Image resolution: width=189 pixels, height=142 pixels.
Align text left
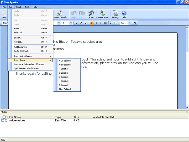(92, 23)
